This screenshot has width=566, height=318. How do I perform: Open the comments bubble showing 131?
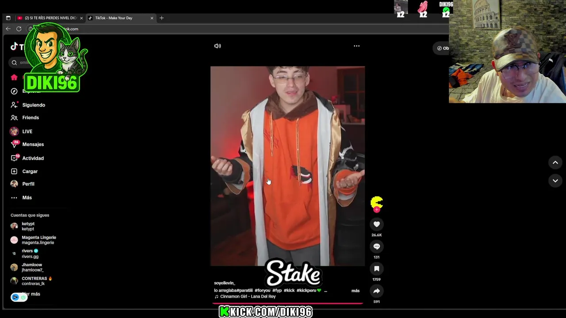(377, 246)
